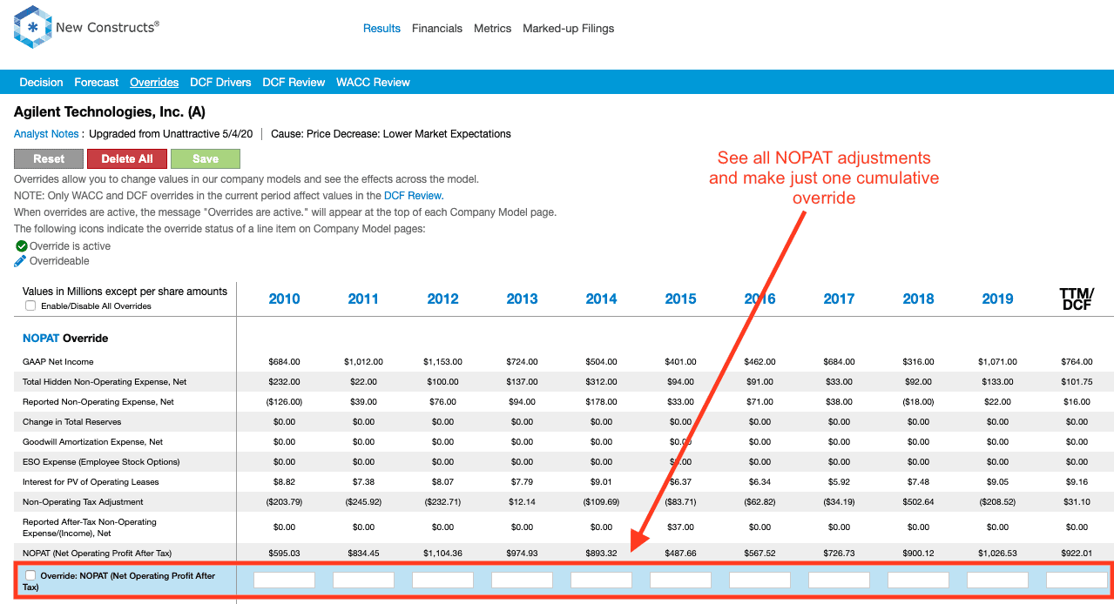This screenshot has width=1114, height=604.
Task: Click the 2014 NOPAT override input box
Action: pyautogui.click(x=601, y=581)
